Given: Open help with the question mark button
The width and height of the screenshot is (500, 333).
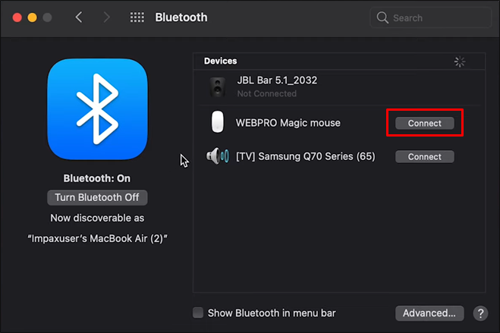Looking at the screenshot, I should click(x=480, y=313).
